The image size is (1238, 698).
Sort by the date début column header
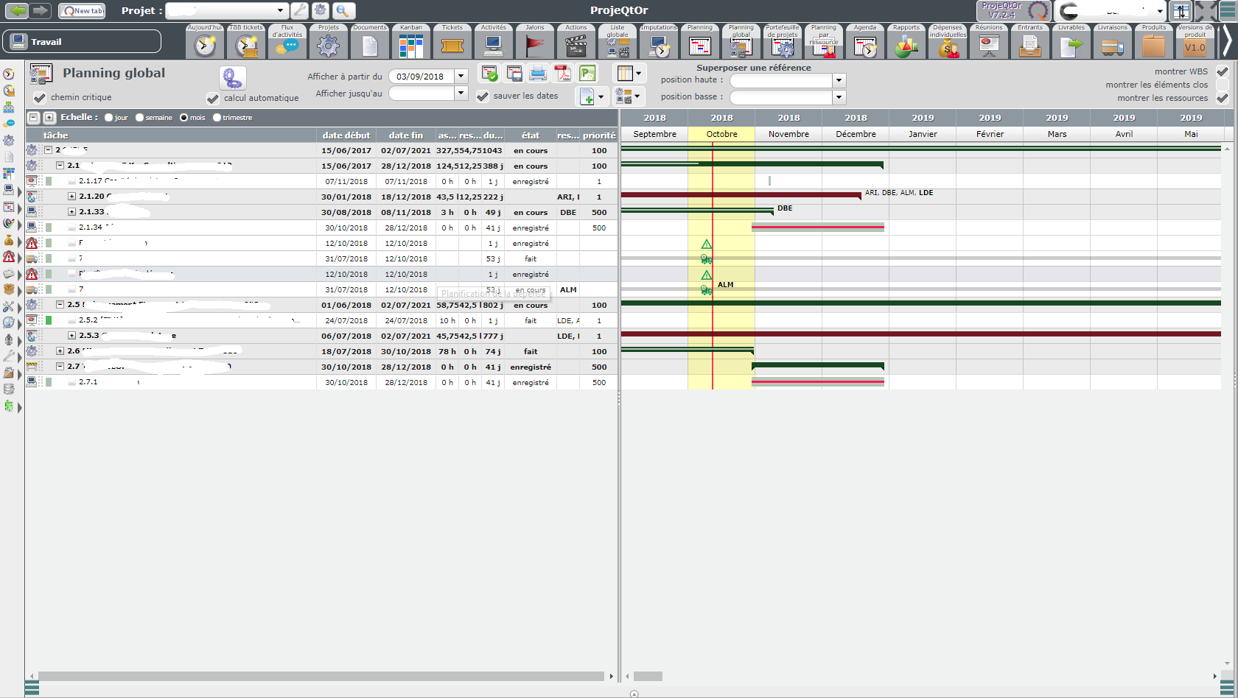coord(346,135)
